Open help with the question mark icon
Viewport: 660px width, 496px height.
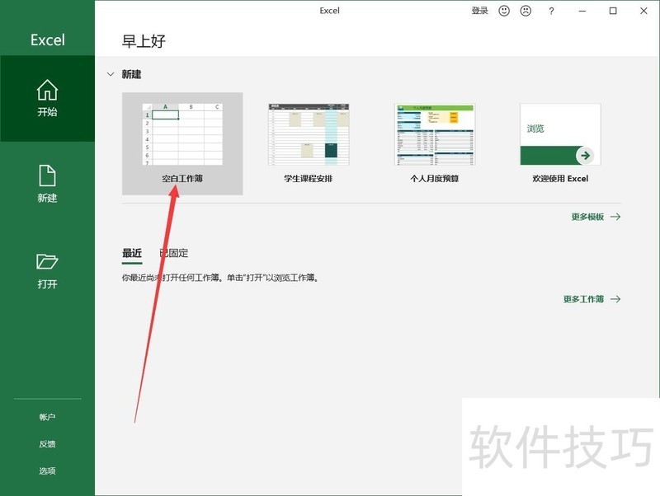tap(551, 12)
